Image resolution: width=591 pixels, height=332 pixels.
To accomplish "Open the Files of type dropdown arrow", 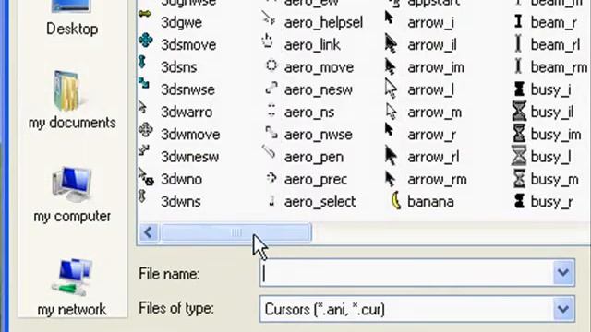I will click(x=563, y=309).
